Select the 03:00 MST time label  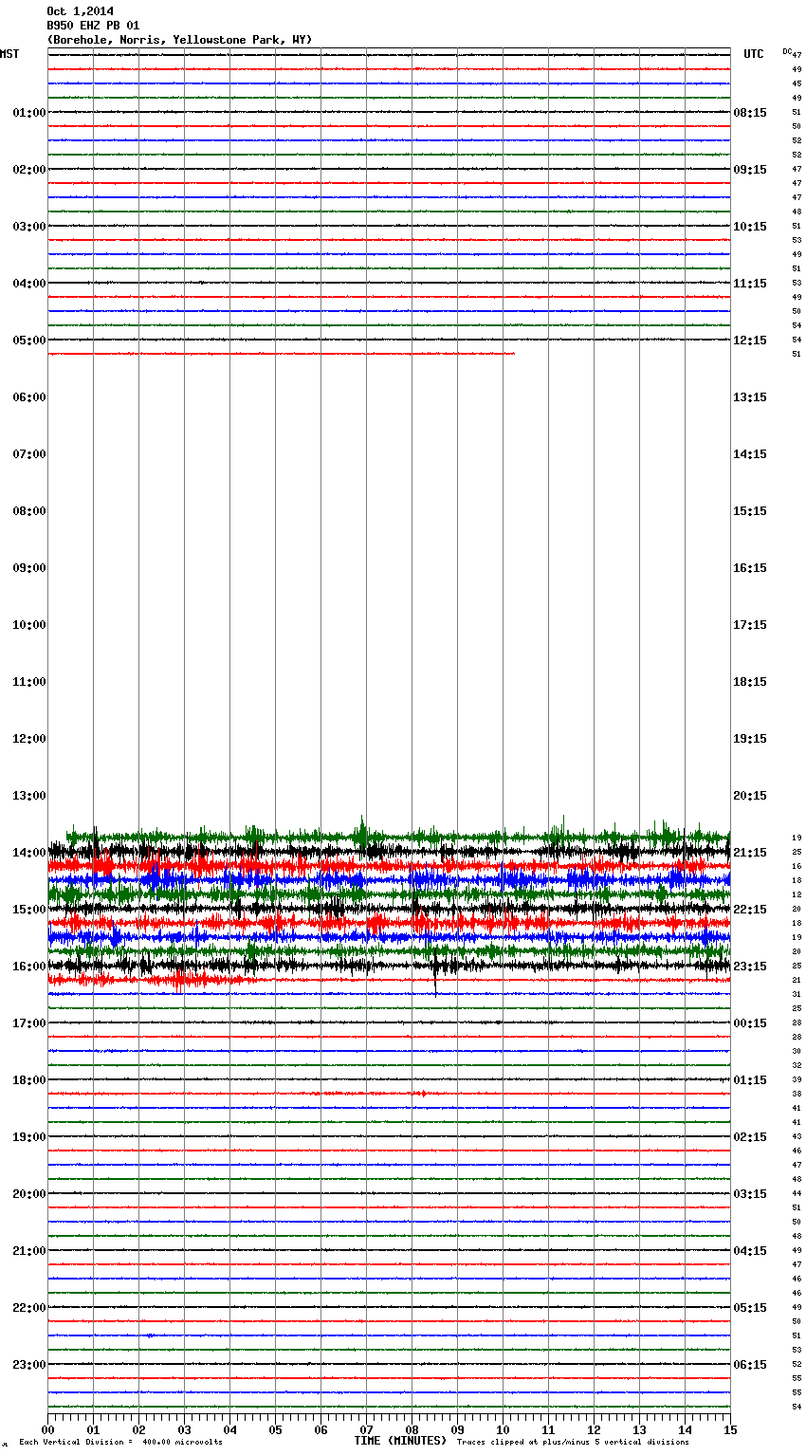[x=29, y=227]
